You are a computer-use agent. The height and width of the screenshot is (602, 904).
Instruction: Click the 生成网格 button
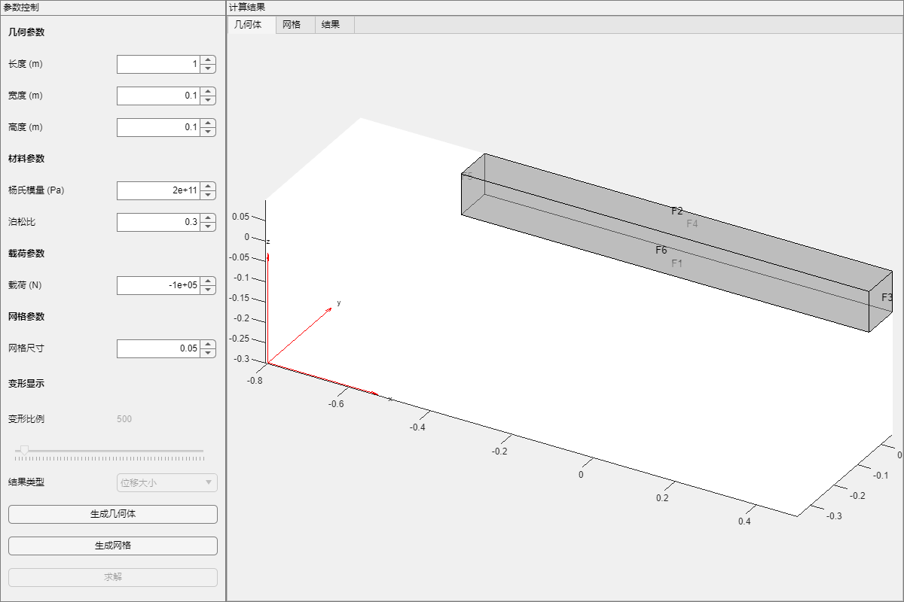(x=113, y=546)
